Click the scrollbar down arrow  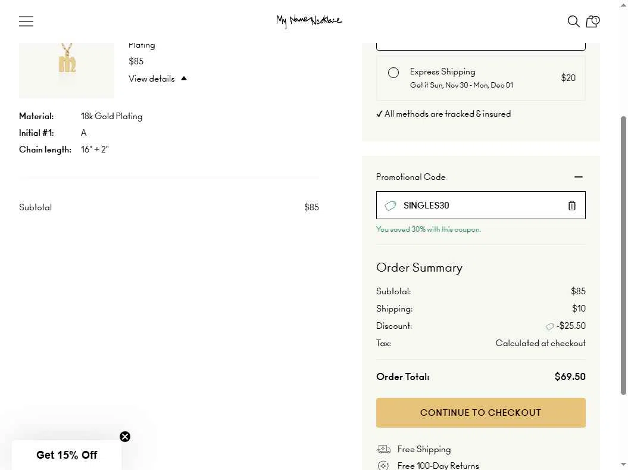click(623, 465)
